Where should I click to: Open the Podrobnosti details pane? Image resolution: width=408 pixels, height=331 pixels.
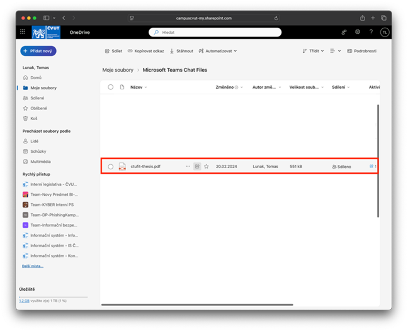pyautogui.click(x=364, y=51)
